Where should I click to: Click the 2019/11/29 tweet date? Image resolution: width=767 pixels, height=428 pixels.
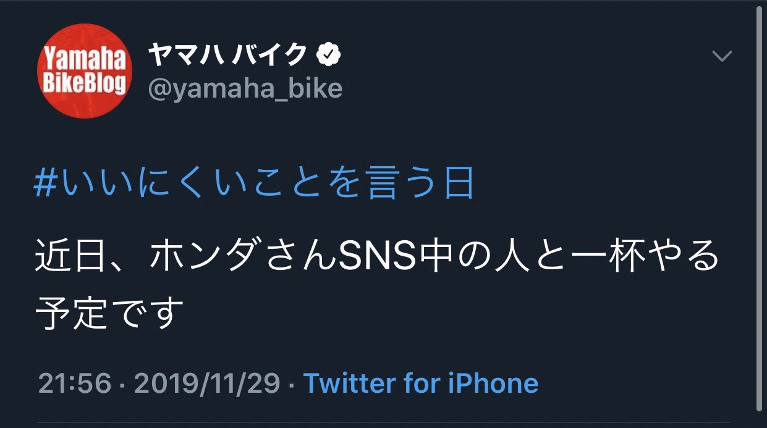[x=207, y=383]
